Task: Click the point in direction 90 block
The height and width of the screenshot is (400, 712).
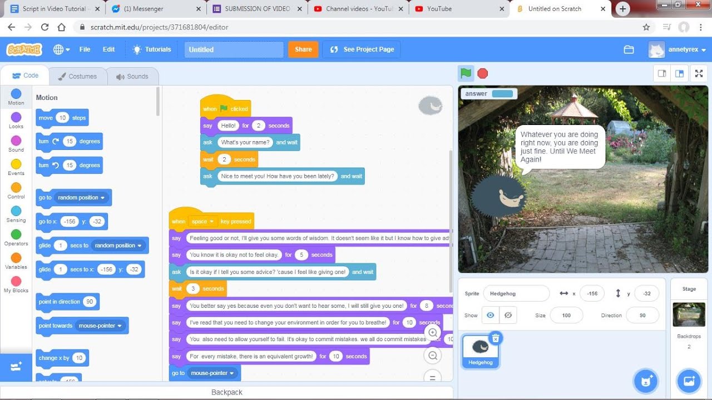Action: (x=67, y=302)
